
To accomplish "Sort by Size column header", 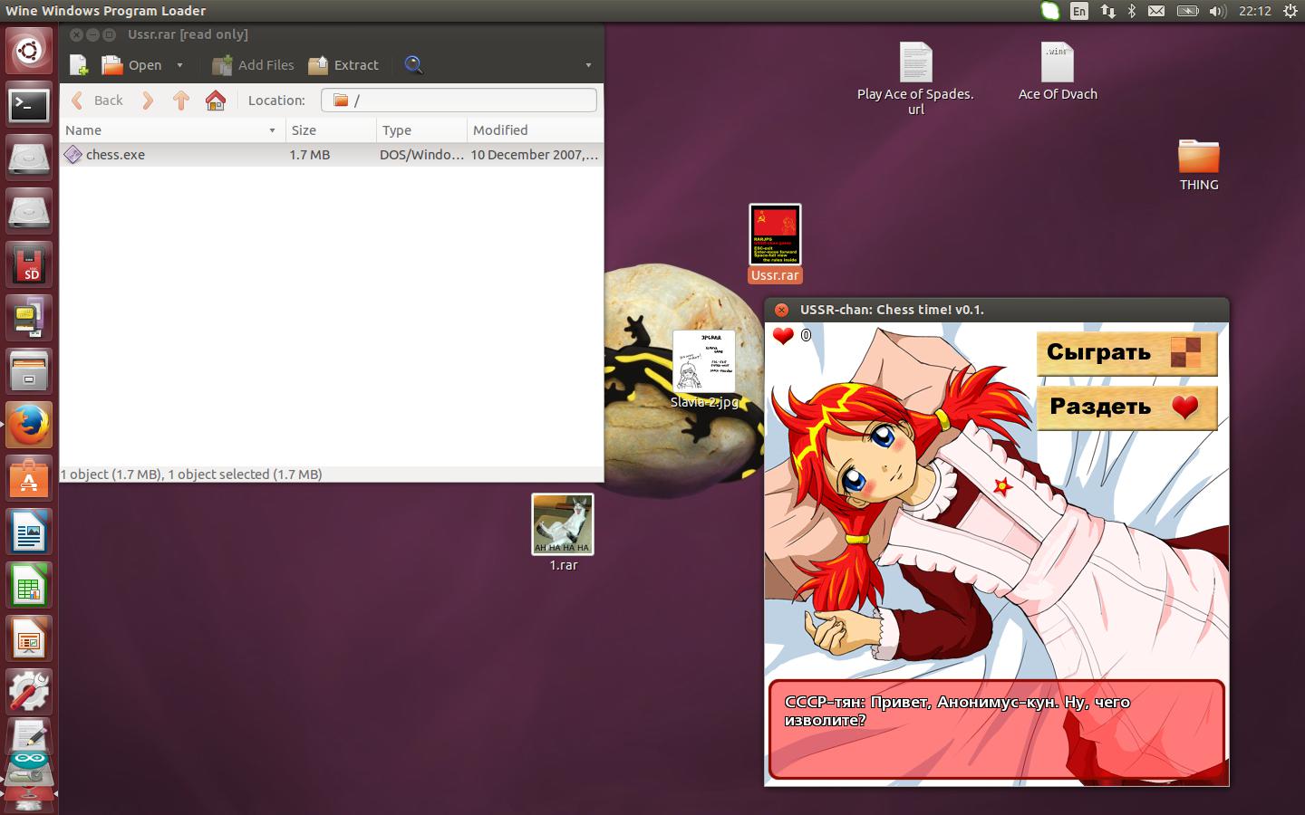I will coord(330,130).
